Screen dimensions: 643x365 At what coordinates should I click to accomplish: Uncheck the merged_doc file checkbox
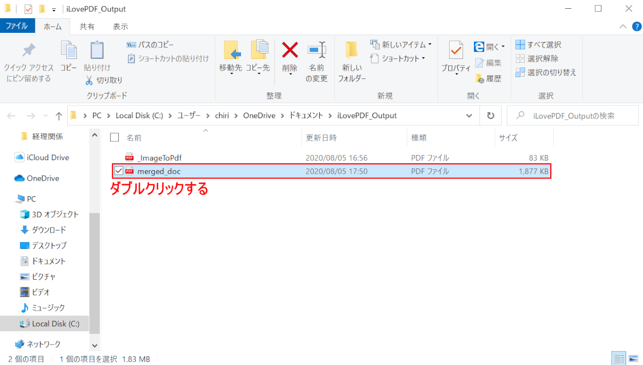(119, 172)
